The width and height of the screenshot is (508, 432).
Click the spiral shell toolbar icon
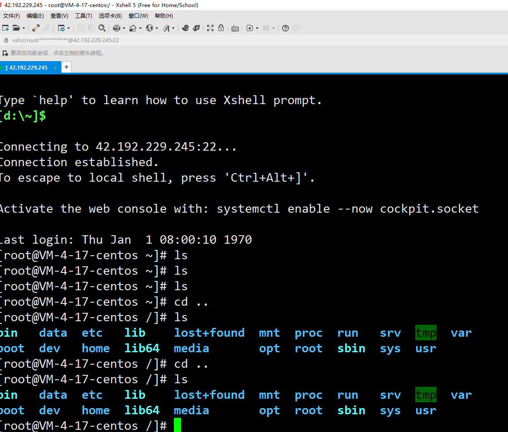(x=185, y=28)
